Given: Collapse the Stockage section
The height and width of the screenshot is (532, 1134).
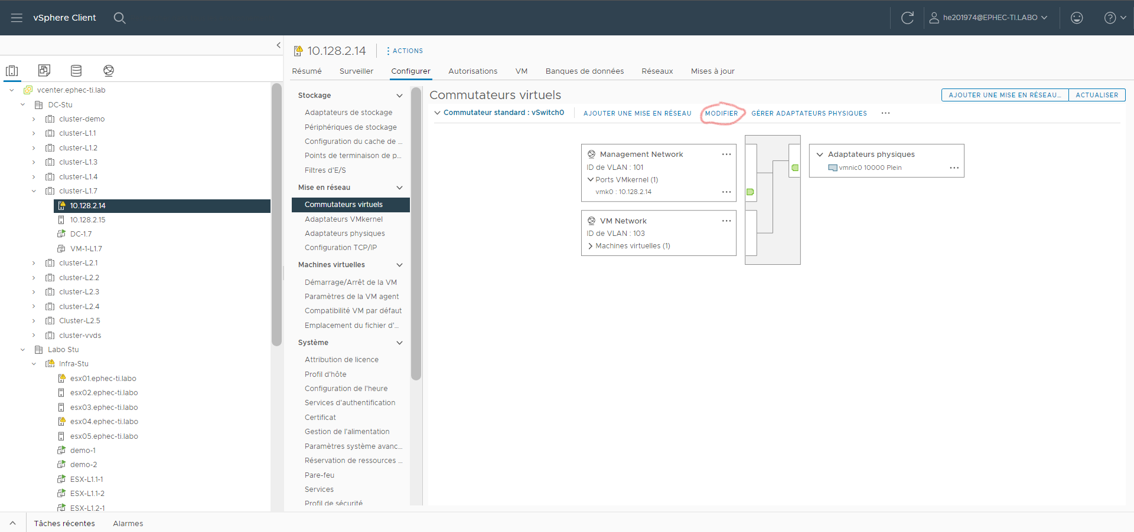Looking at the screenshot, I should (399, 96).
